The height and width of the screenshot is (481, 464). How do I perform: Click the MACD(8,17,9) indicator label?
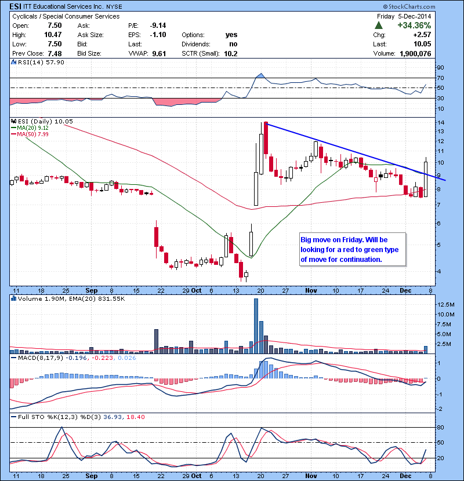tap(40, 358)
